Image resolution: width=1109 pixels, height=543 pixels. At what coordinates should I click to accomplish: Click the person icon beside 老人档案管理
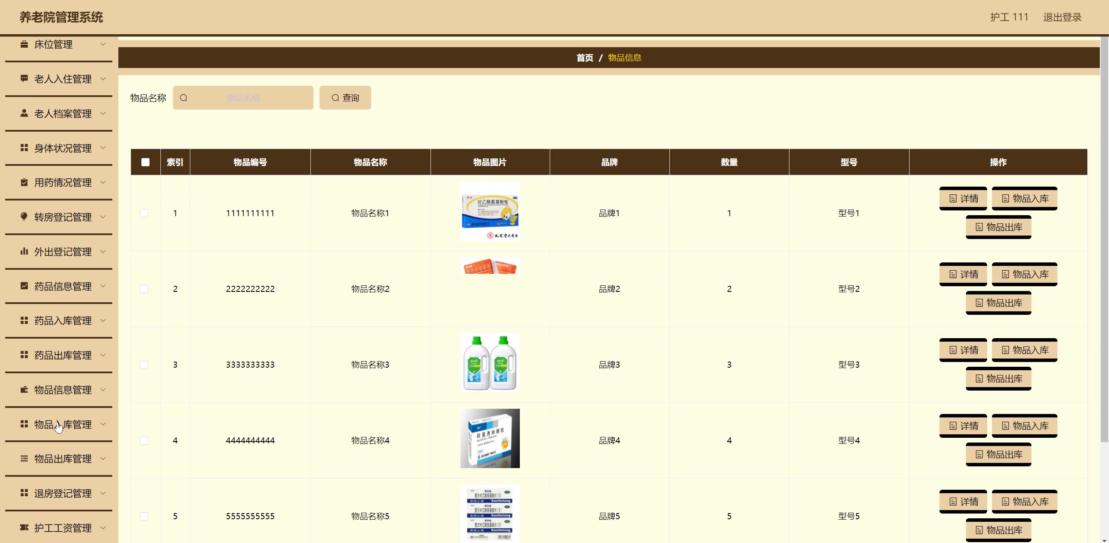tap(24, 113)
